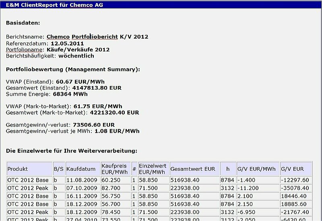Select Mark-to-Market total '4221320.40 EUR'
The height and width of the screenshot is (221, 322).
[114, 113]
